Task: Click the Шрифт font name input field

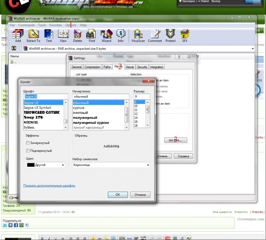Action: tap(46, 97)
